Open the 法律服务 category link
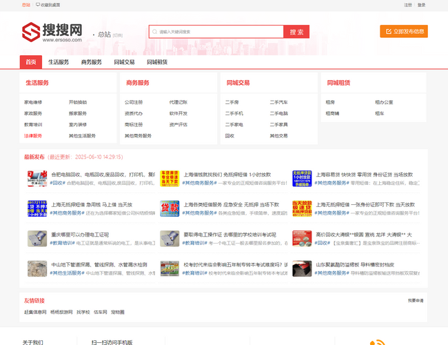 tap(33, 136)
